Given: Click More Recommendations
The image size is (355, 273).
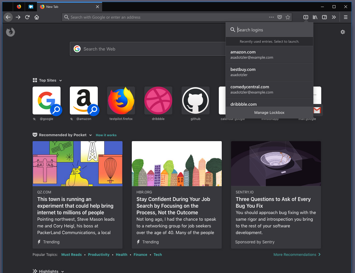Looking at the screenshot, I should pyautogui.click(x=295, y=255).
